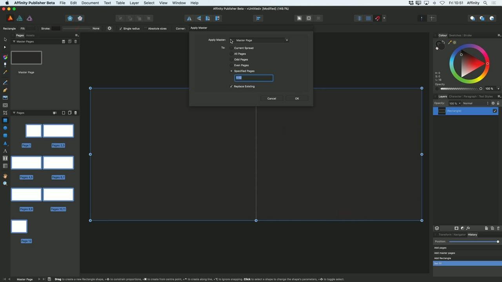Toggle visibility of the Rectangle layer
Screen dimensions: 502x282
click(495, 111)
